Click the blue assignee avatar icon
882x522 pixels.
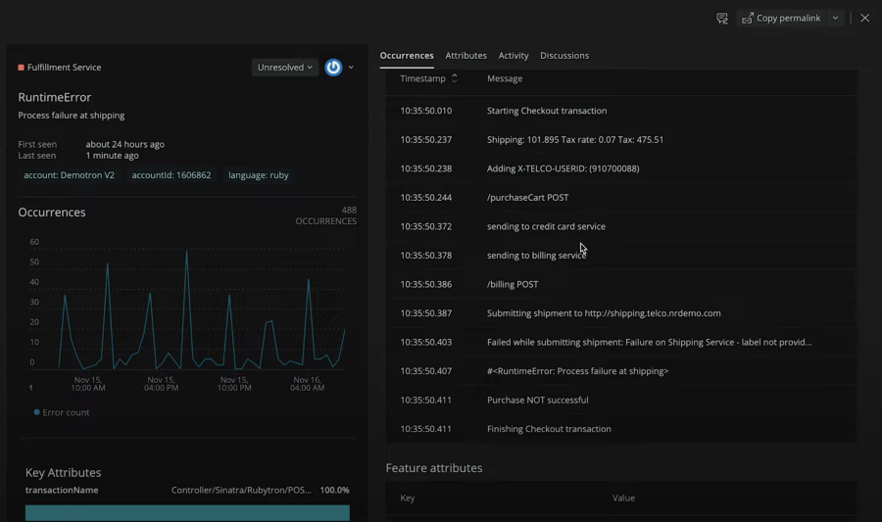tap(333, 68)
